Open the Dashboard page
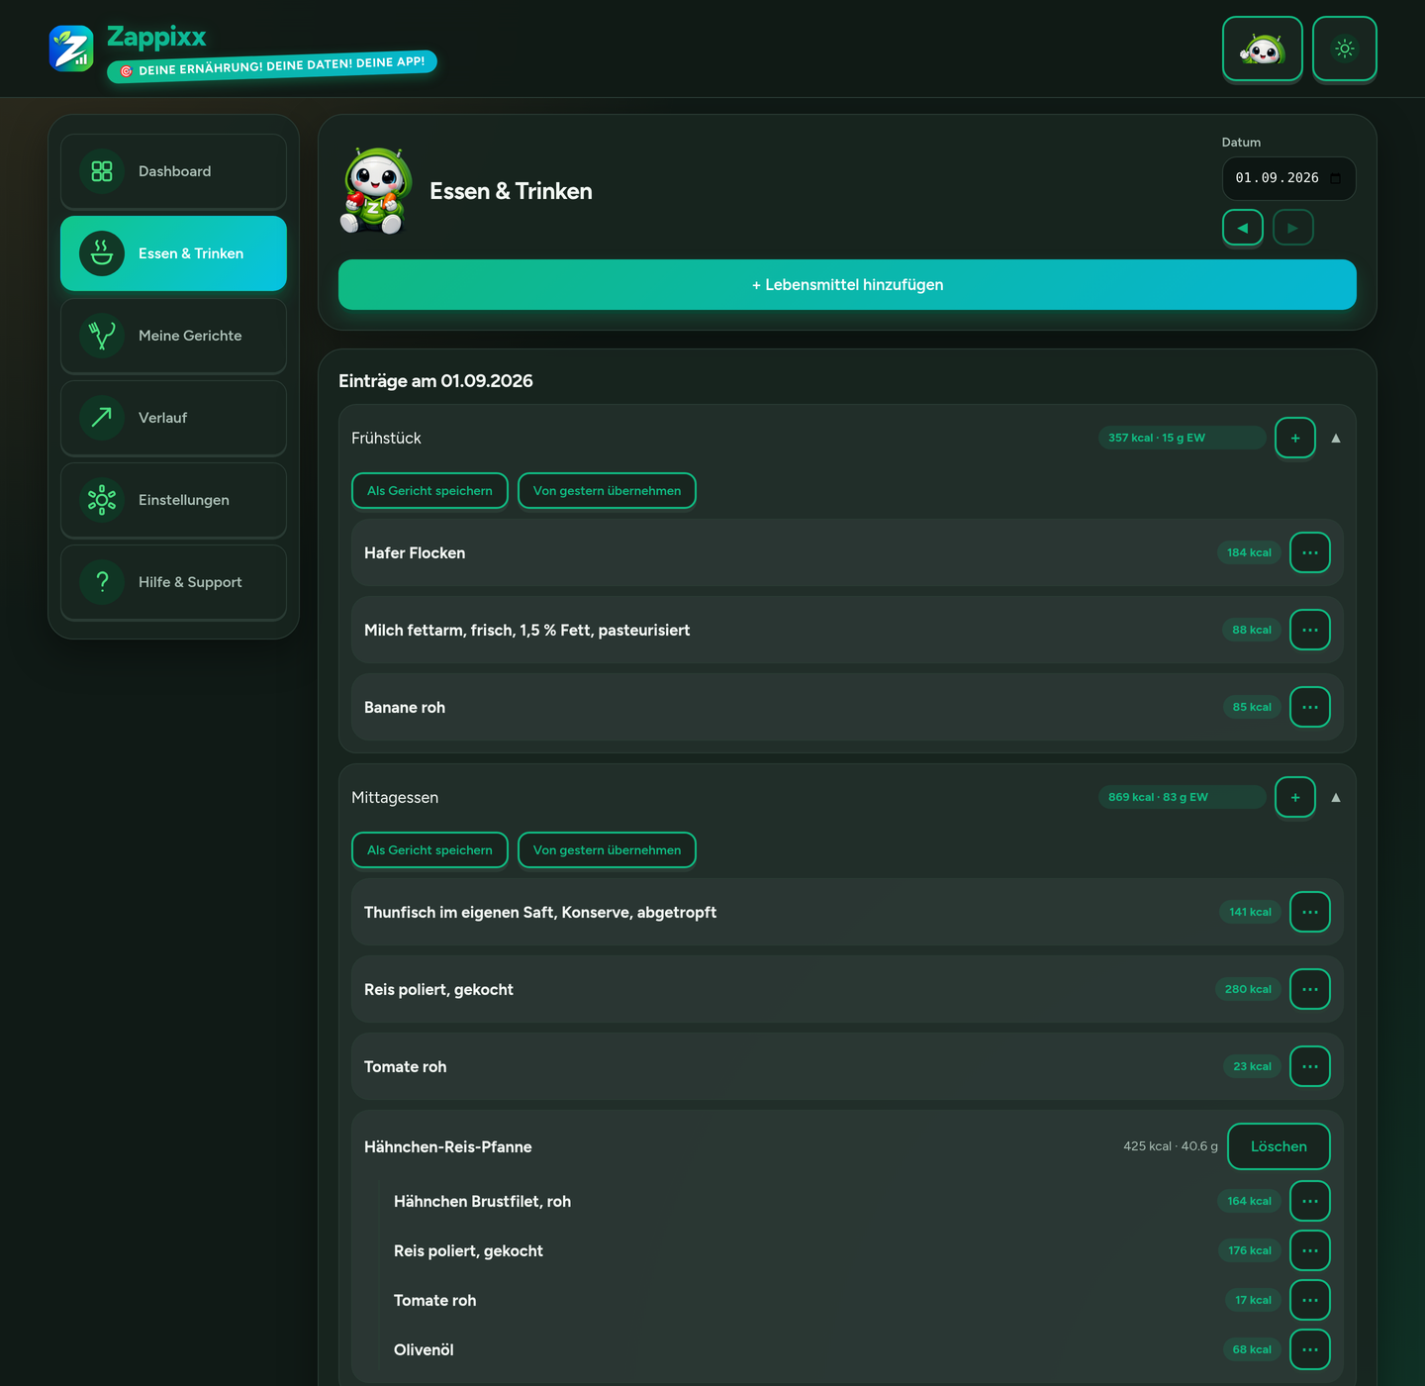 point(173,171)
